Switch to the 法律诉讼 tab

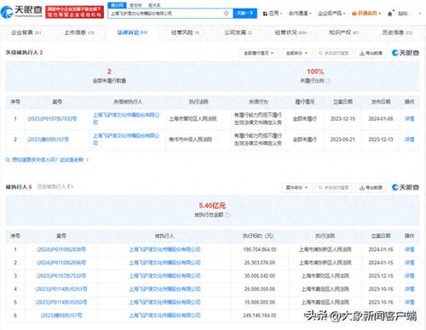(132, 32)
